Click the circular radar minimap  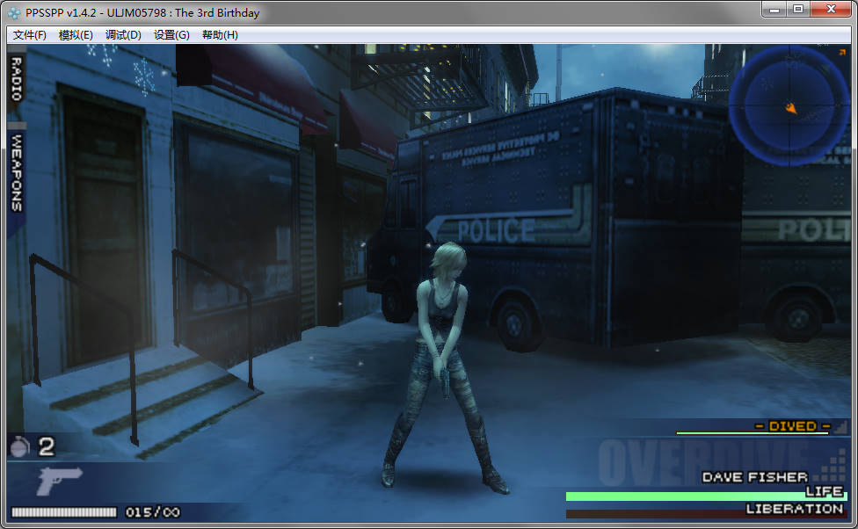coord(789,105)
